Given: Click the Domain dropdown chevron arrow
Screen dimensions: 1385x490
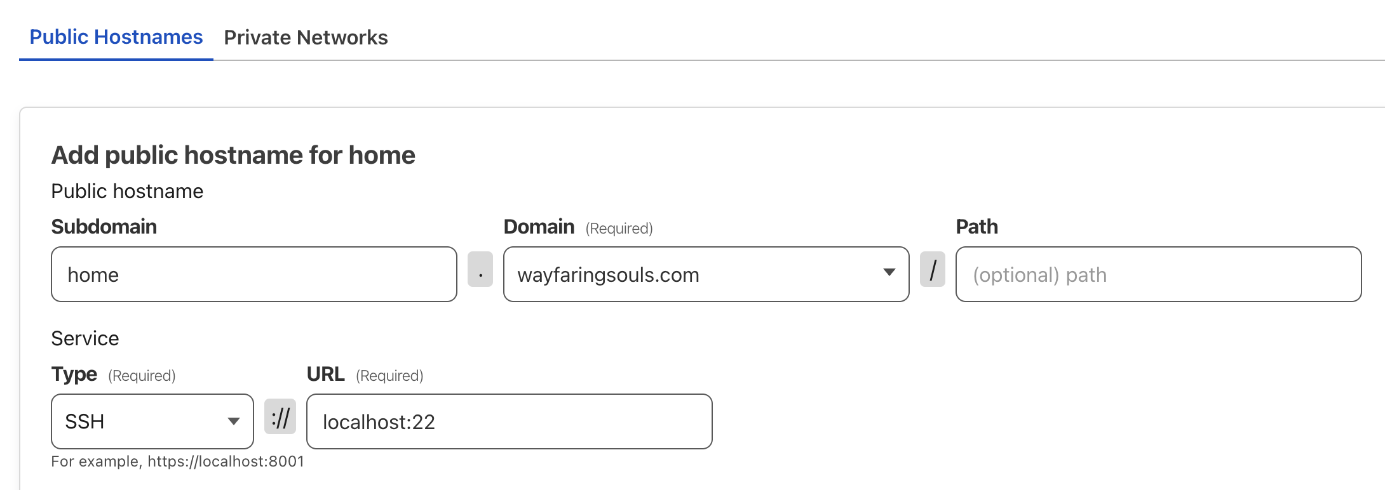Looking at the screenshot, I should (x=889, y=274).
